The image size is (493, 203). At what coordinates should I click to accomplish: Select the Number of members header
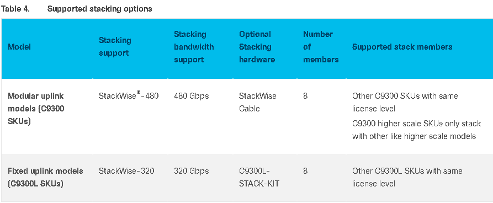321,47
